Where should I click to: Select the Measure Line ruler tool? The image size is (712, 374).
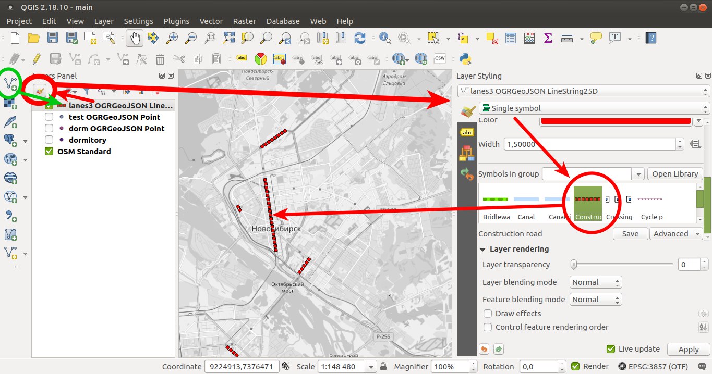tap(567, 38)
